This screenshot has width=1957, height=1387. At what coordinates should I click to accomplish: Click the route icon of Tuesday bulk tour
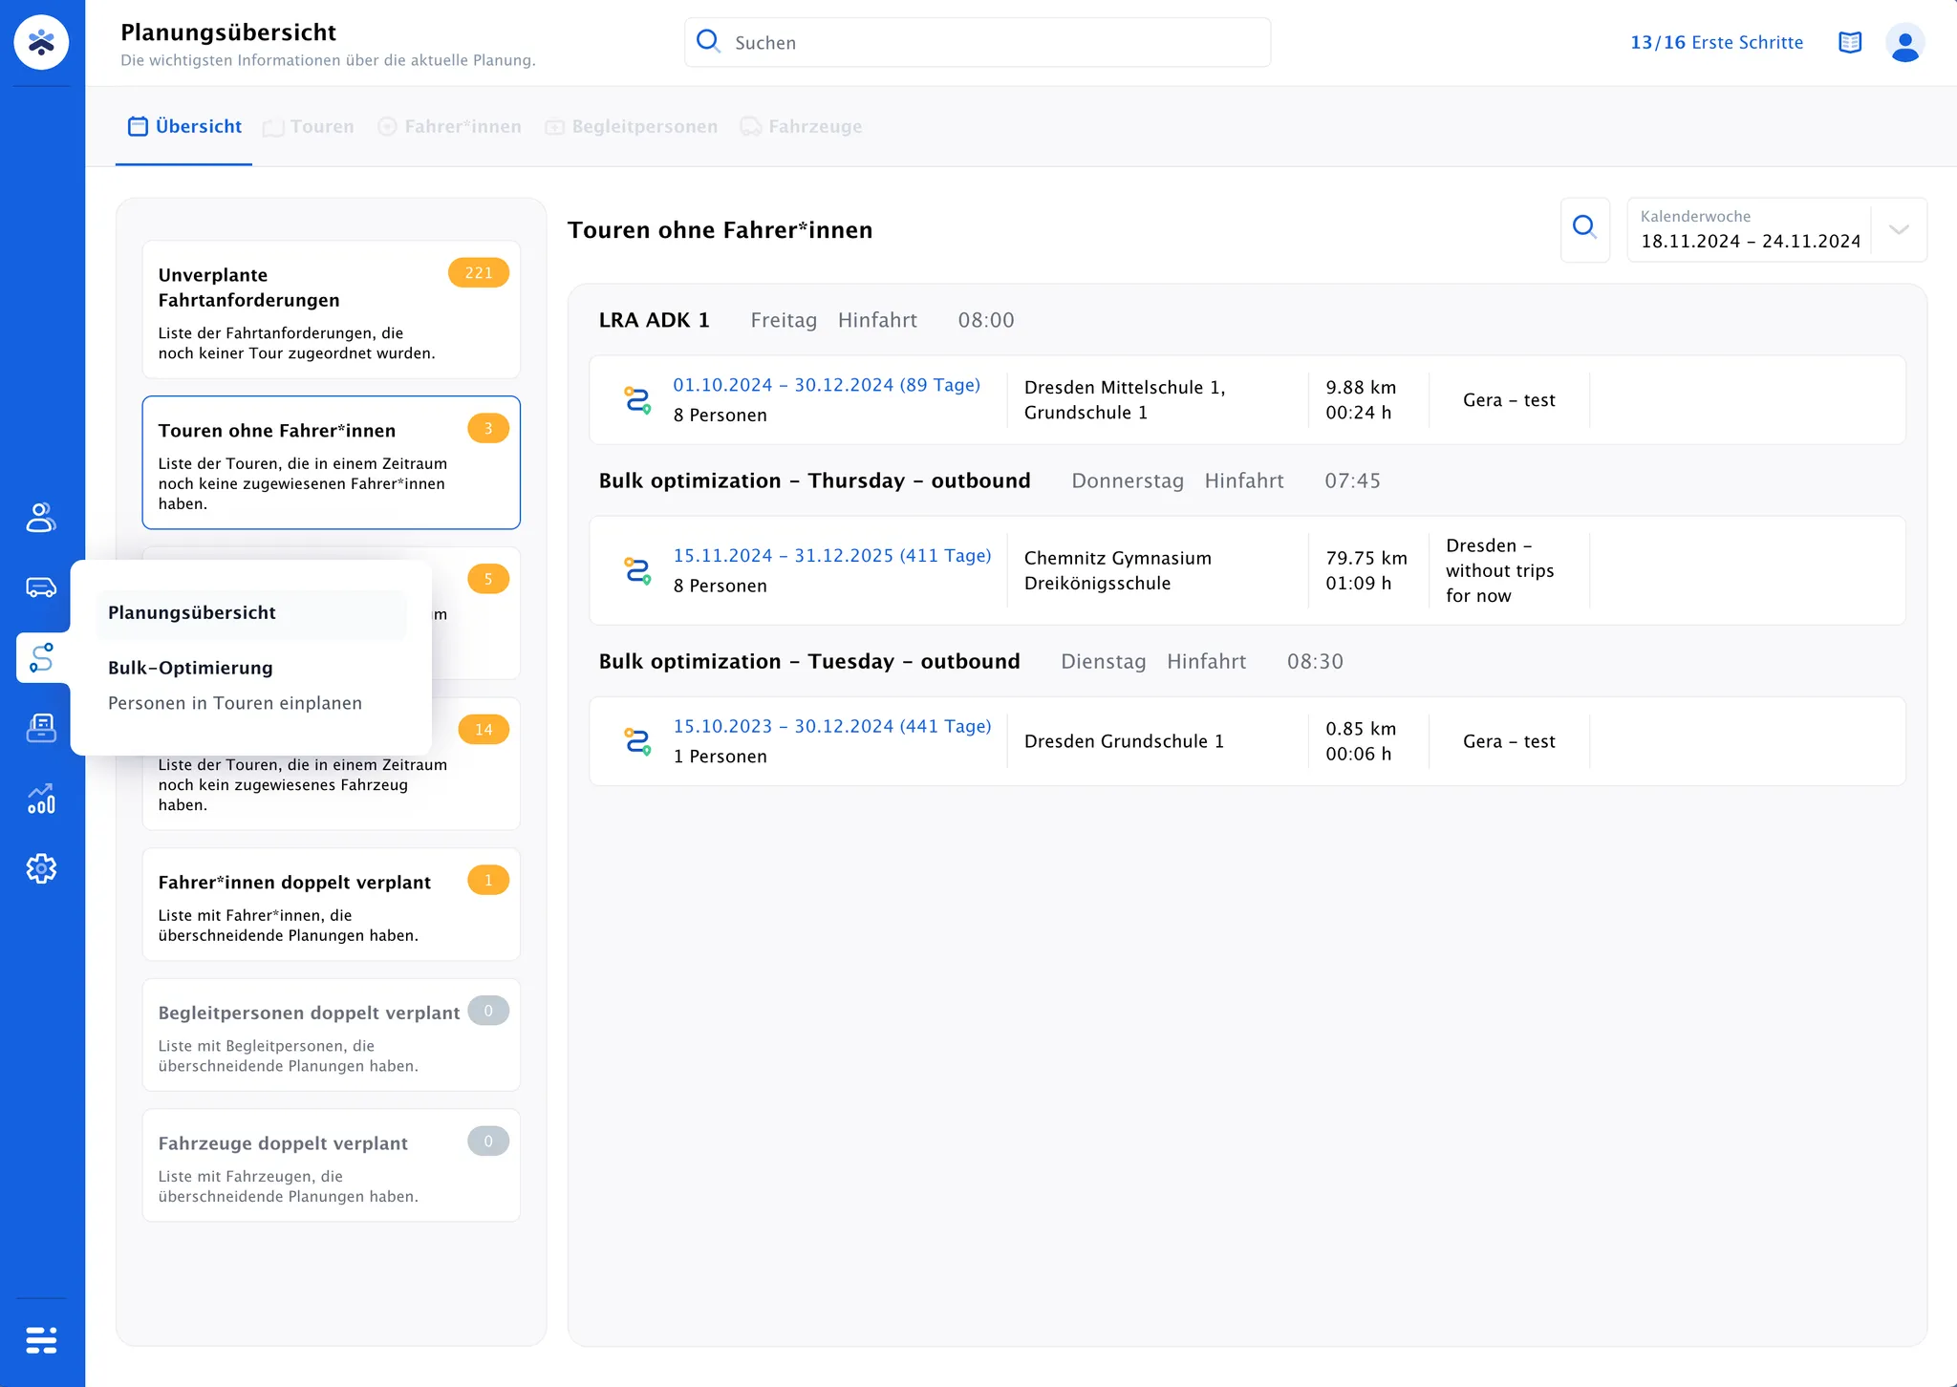[x=637, y=741]
